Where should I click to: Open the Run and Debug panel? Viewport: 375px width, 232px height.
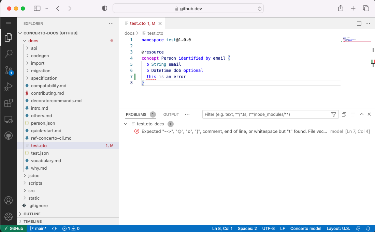[x=9, y=86]
